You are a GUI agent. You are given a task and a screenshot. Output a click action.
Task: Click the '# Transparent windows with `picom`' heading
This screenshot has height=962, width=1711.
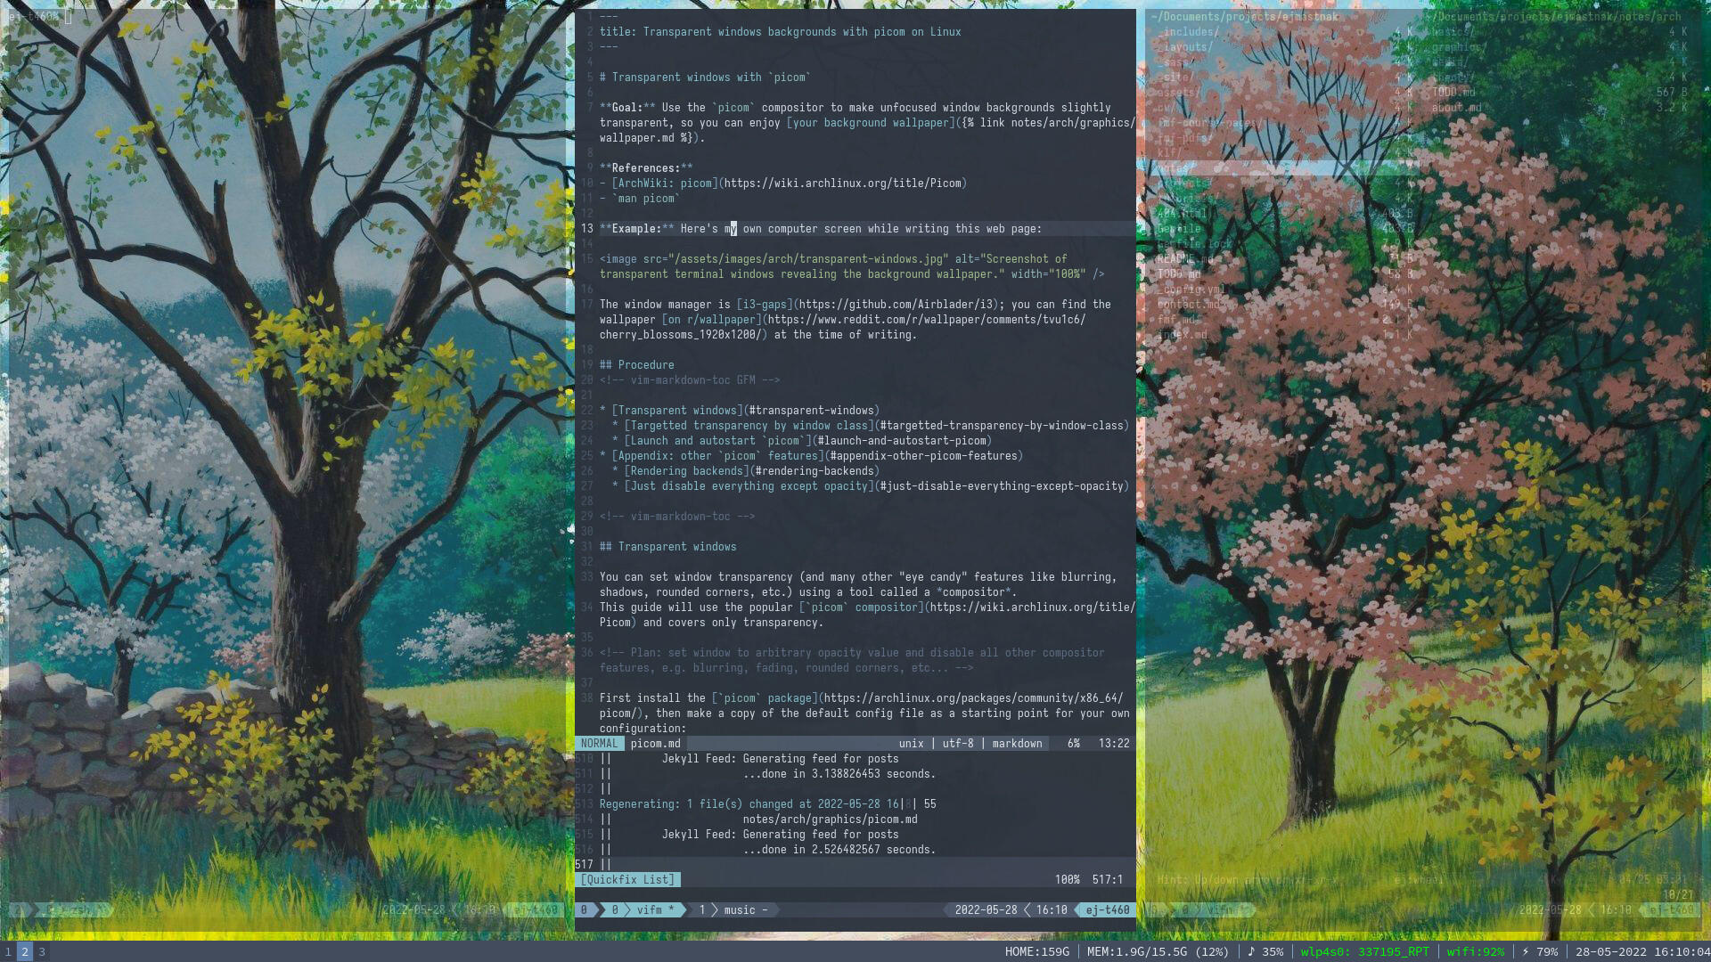tap(705, 77)
